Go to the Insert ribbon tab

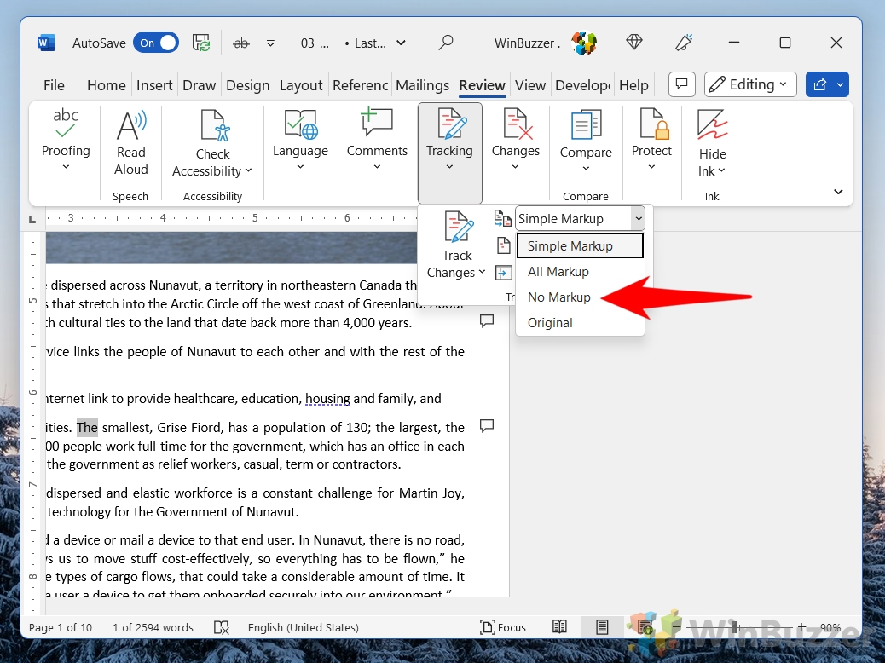click(x=154, y=85)
